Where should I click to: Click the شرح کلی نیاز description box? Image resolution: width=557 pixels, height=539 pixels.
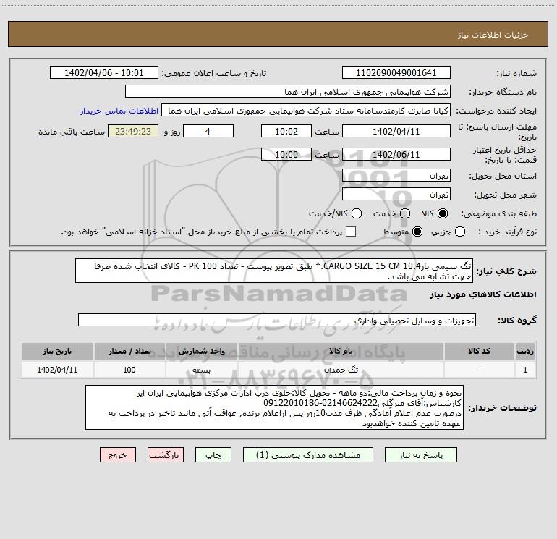pos(273,271)
